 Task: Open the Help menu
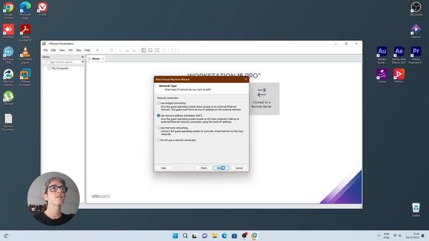point(87,50)
